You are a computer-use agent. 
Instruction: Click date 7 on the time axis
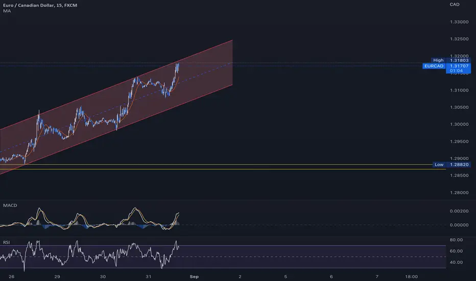point(377,276)
